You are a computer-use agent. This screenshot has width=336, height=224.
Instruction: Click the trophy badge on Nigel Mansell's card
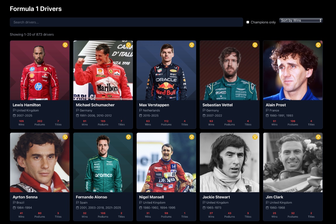pos(192,137)
